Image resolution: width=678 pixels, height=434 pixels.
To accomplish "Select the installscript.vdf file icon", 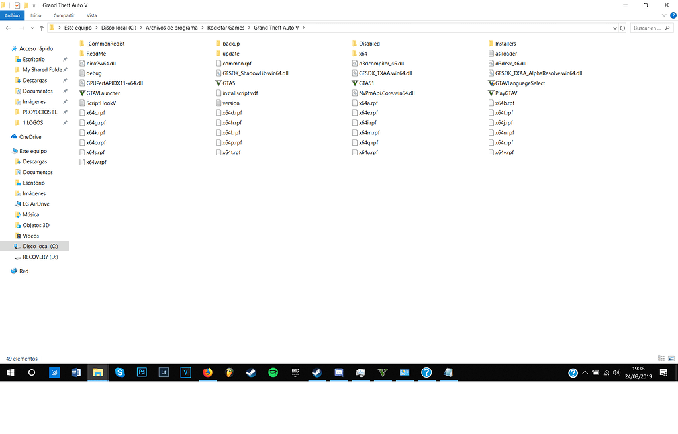I will [218, 93].
